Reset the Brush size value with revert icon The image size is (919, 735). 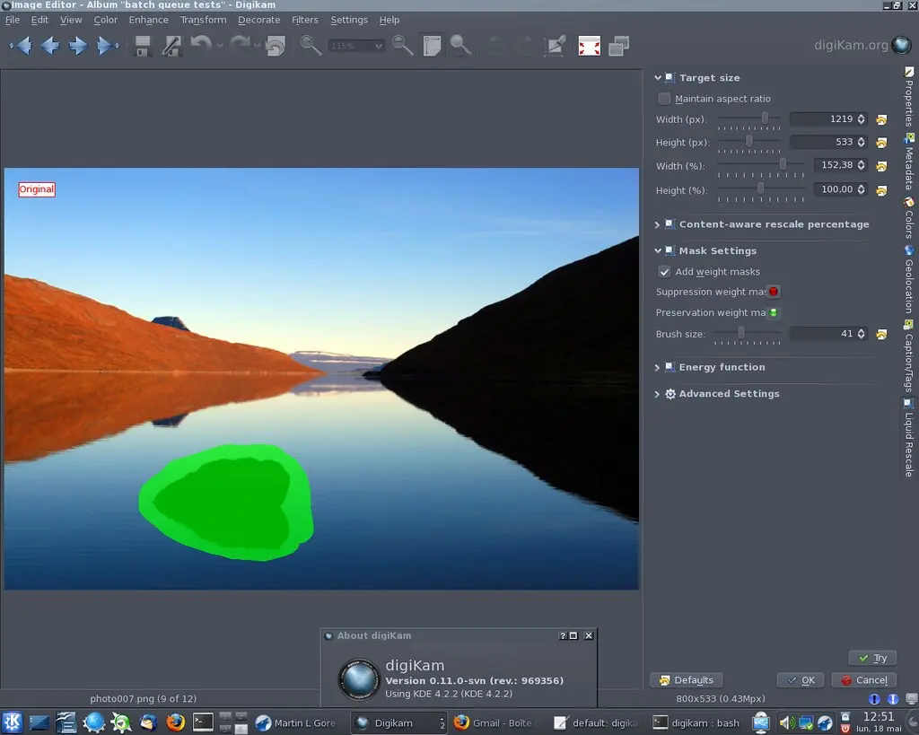coord(881,334)
